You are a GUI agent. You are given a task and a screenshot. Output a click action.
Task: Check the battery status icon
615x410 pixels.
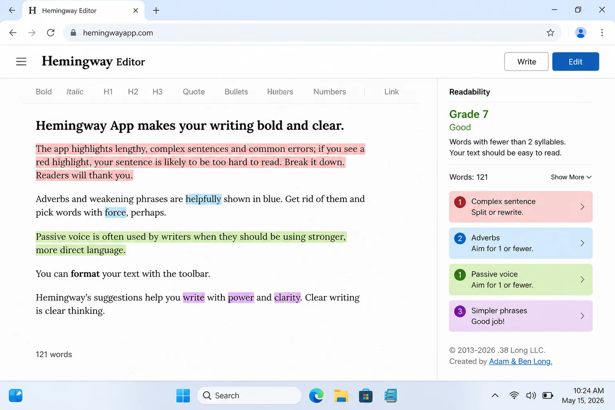point(548,396)
